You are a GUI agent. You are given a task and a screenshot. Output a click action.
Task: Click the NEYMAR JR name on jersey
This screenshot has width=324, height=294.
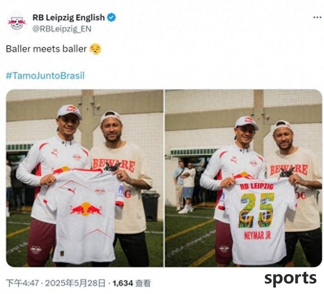click(258, 235)
